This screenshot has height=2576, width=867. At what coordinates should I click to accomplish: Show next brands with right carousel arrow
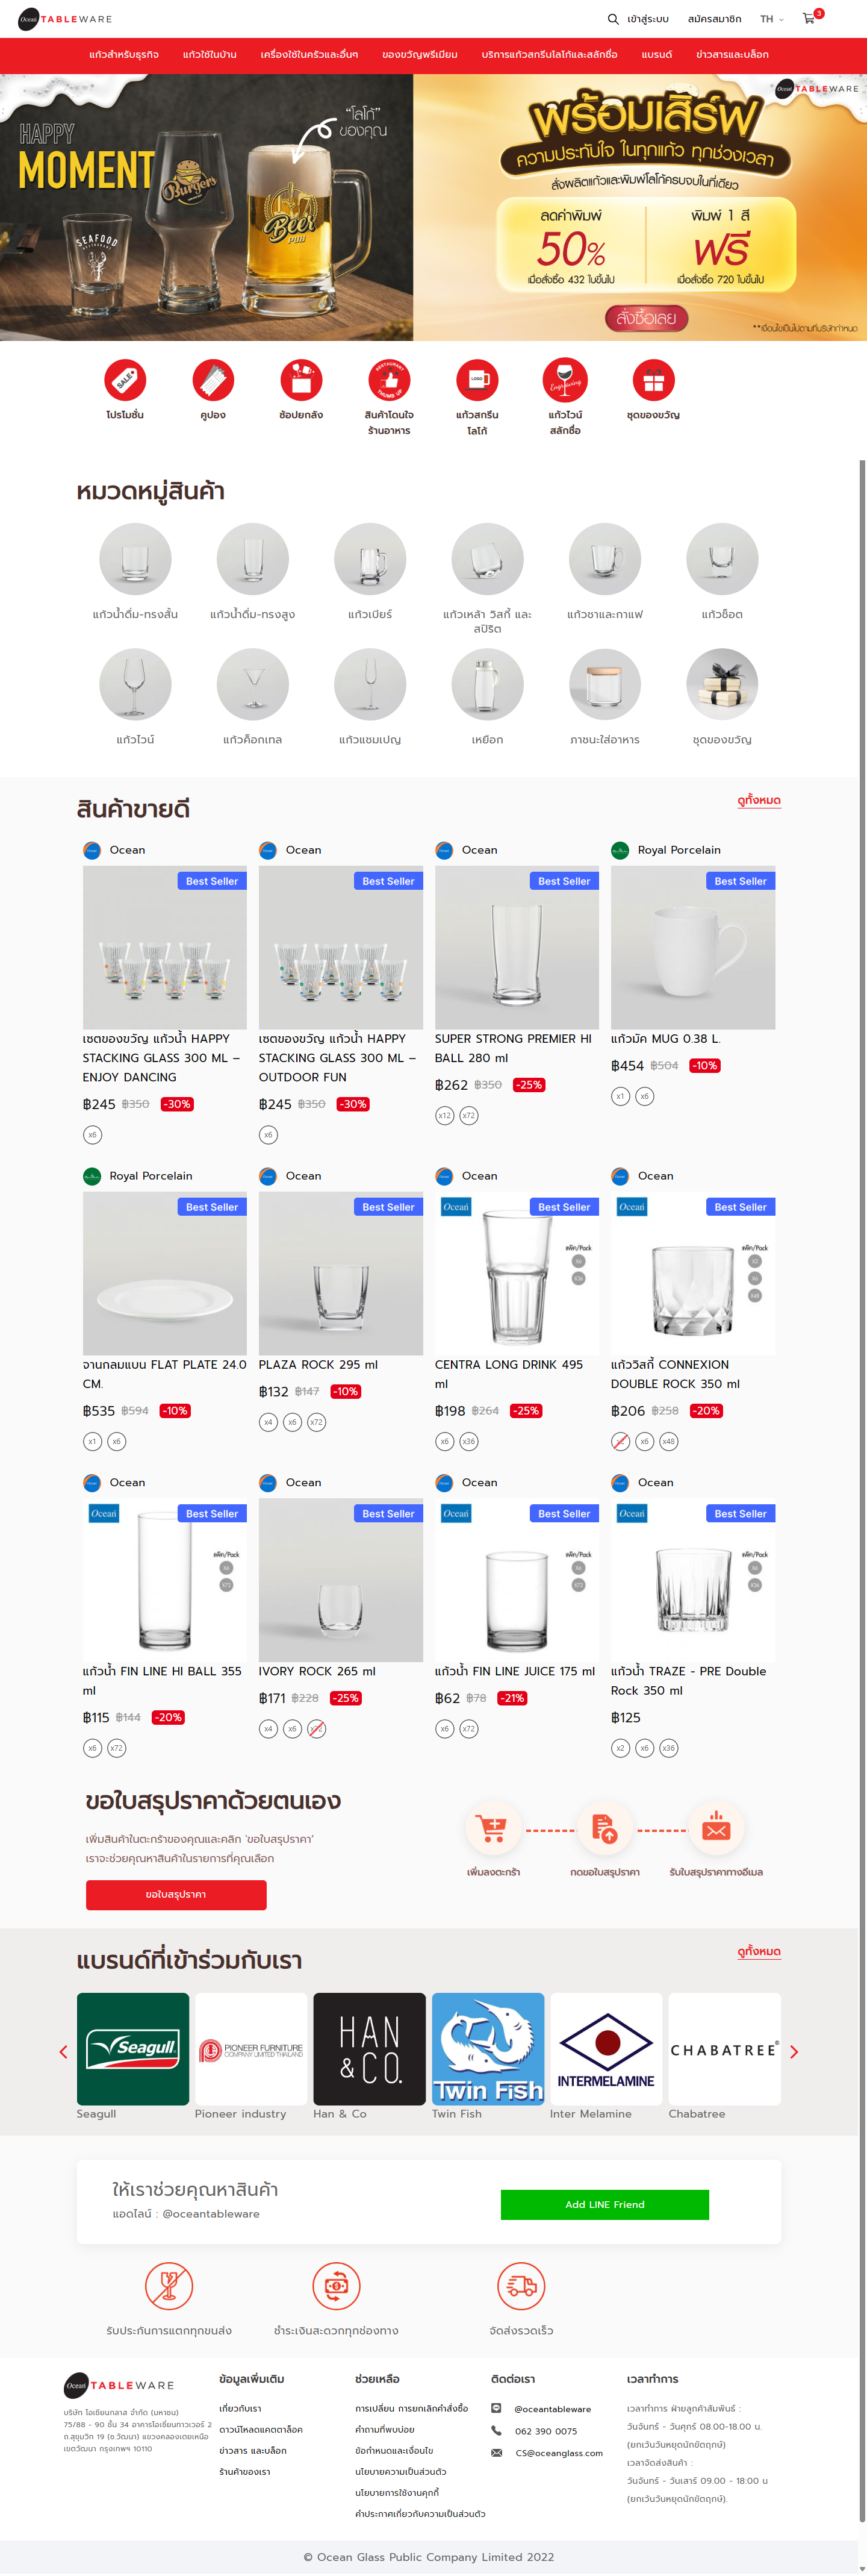(x=794, y=2052)
